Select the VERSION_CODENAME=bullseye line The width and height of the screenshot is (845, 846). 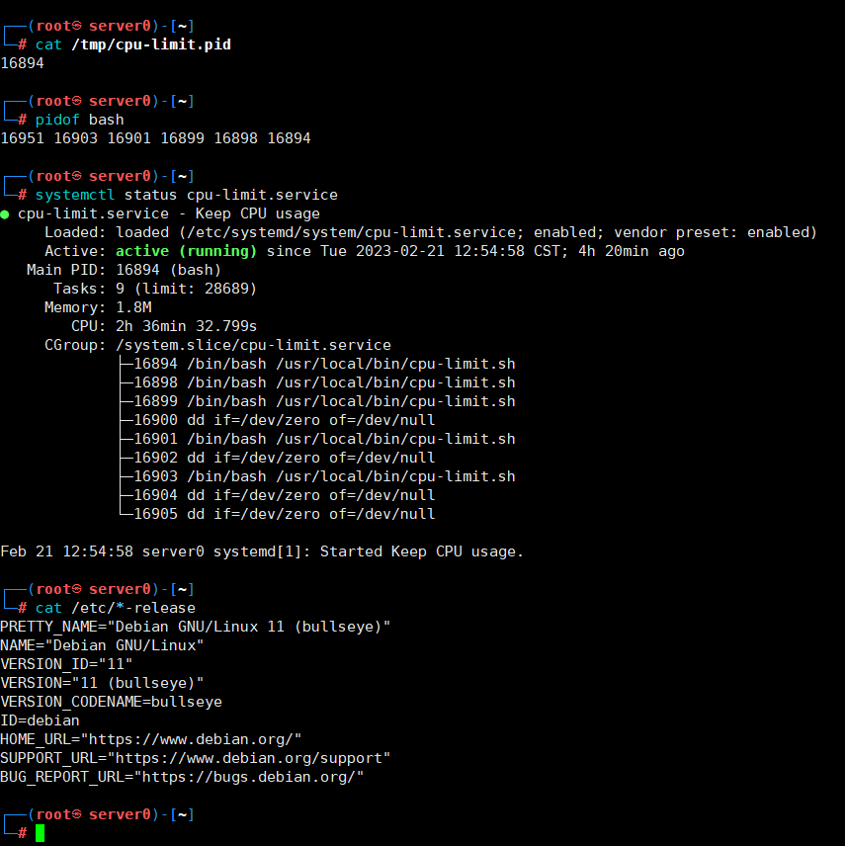(112, 701)
